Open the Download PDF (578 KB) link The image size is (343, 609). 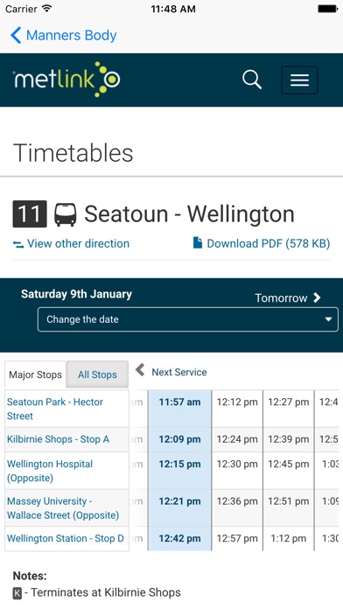269,243
